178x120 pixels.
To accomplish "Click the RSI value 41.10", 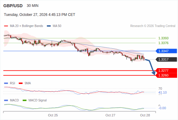I will tap(163, 92).
